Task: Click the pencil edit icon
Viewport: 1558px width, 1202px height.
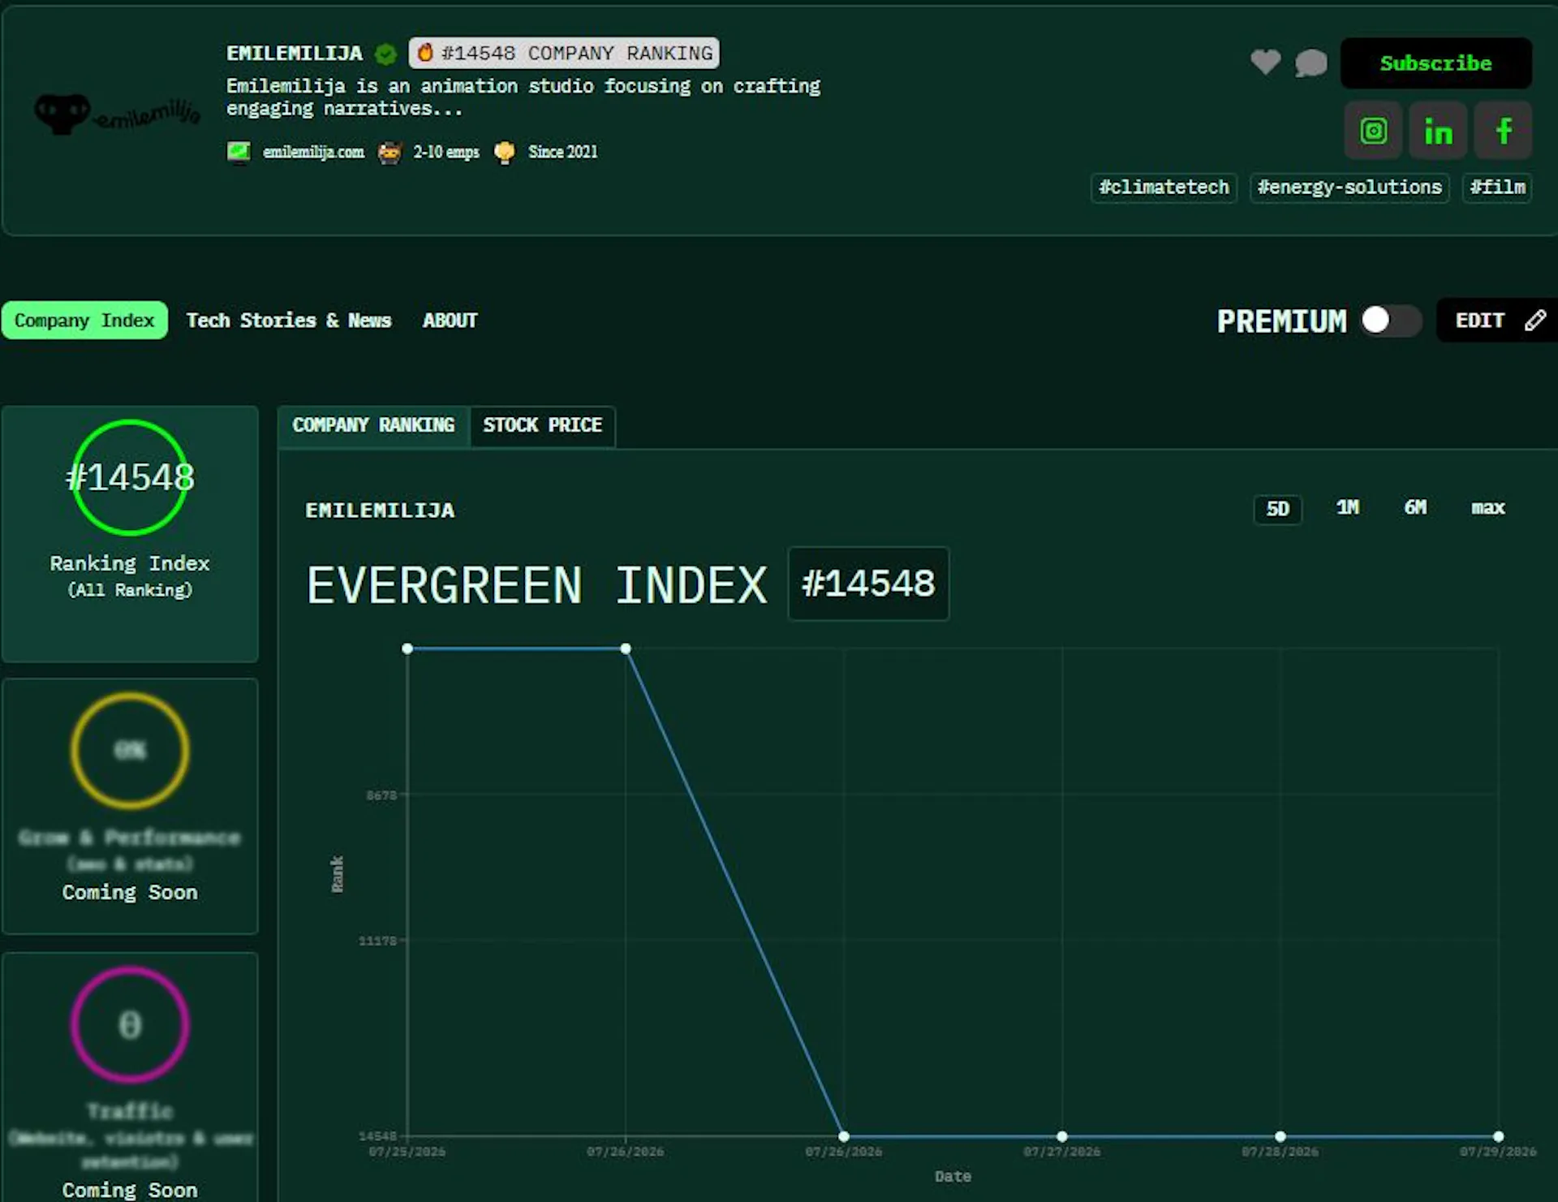Action: pyautogui.click(x=1534, y=321)
